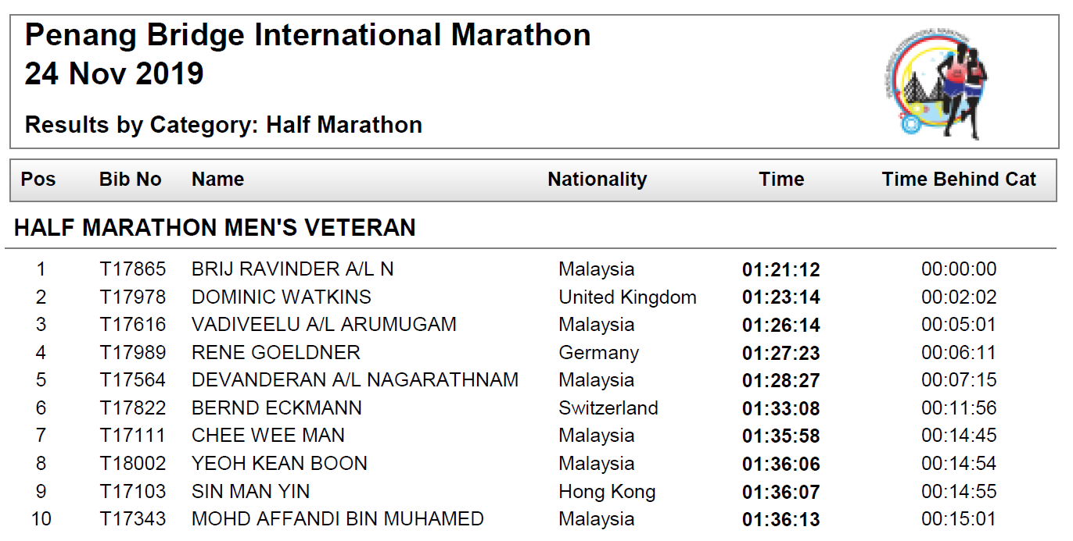Select the Nationality column header
Screen dimensions: 1073x541
tap(598, 180)
